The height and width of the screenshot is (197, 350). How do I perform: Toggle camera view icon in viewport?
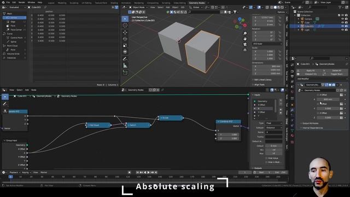(x=245, y=44)
